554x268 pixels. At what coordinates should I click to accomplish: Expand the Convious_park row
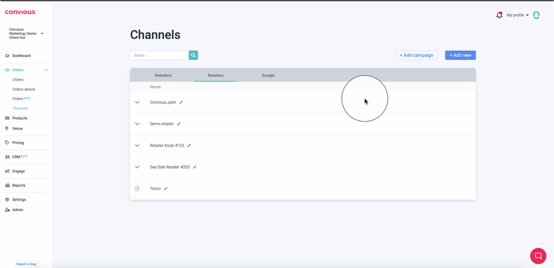[137, 102]
